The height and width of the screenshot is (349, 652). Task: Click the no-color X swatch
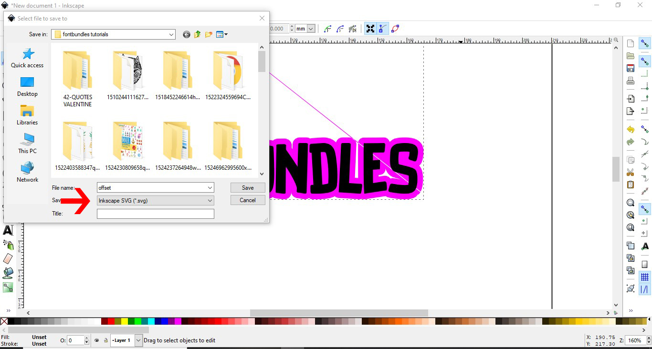tap(4, 321)
